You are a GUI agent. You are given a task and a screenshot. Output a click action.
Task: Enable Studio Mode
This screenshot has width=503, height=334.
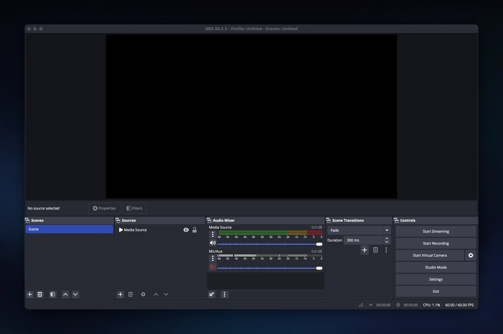tap(436, 267)
